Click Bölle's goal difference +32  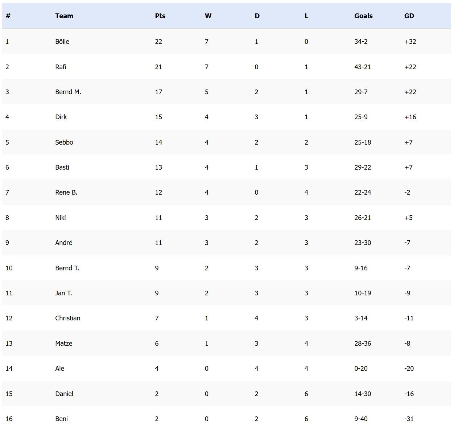pyautogui.click(x=410, y=42)
